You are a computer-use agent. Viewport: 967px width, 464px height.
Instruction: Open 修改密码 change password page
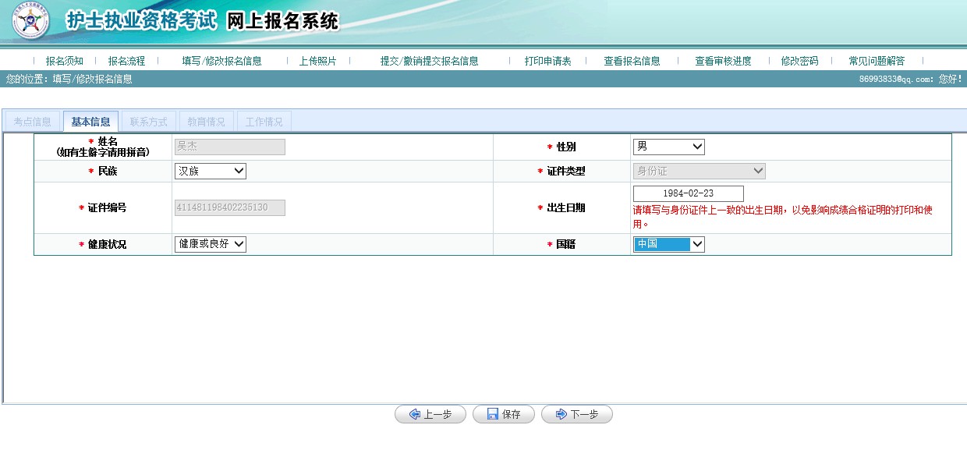point(799,61)
